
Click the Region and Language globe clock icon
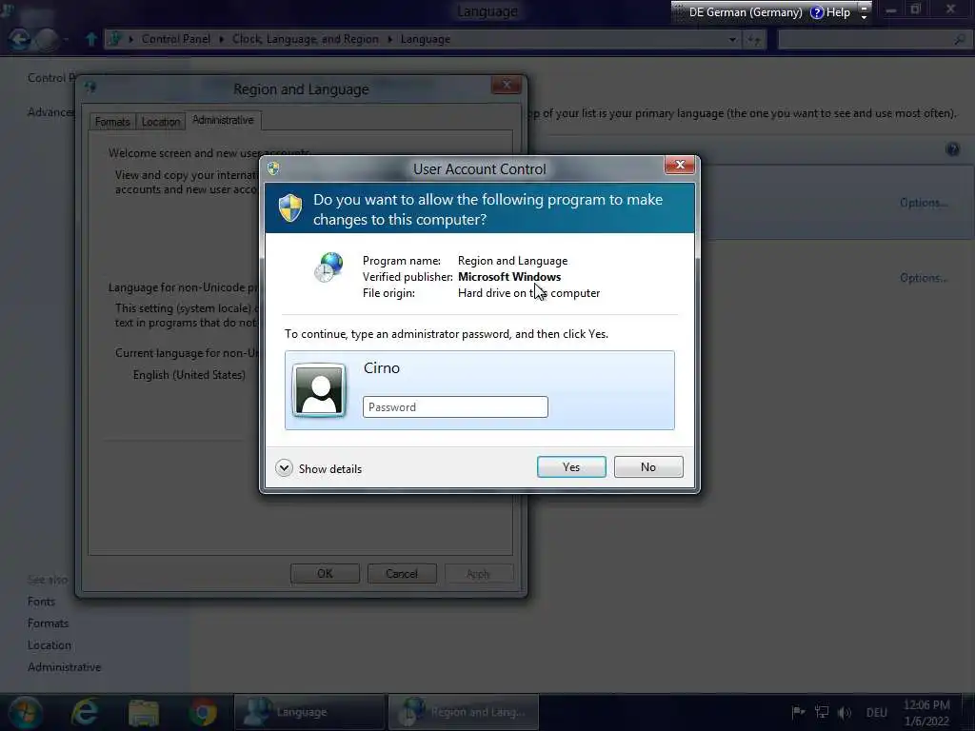click(x=328, y=267)
